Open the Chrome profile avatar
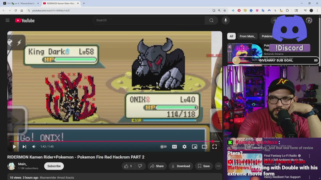The width and height of the screenshot is (321, 180). coord(311,10)
